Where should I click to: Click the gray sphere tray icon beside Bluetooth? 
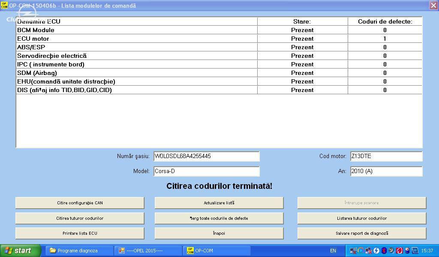391,251
